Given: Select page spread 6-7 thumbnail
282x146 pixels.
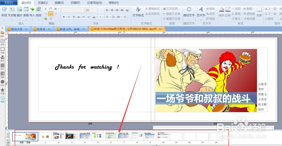Looking at the screenshot, I should 118,137.
